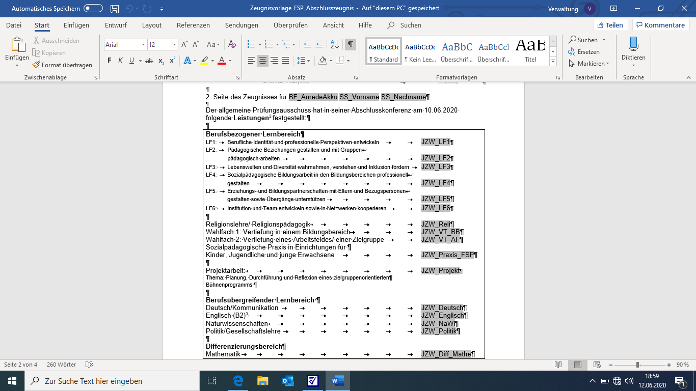Toggle paragraph marks display (¶)
This screenshot has width=696, height=391.
pos(350,44)
